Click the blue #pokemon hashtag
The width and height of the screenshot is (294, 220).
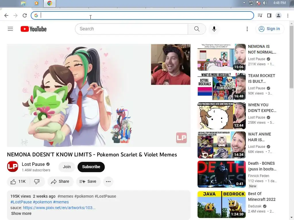click(42, 202)
